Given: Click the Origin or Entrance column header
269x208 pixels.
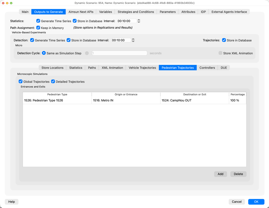Looking at the screenshot, I should (126, 94).
